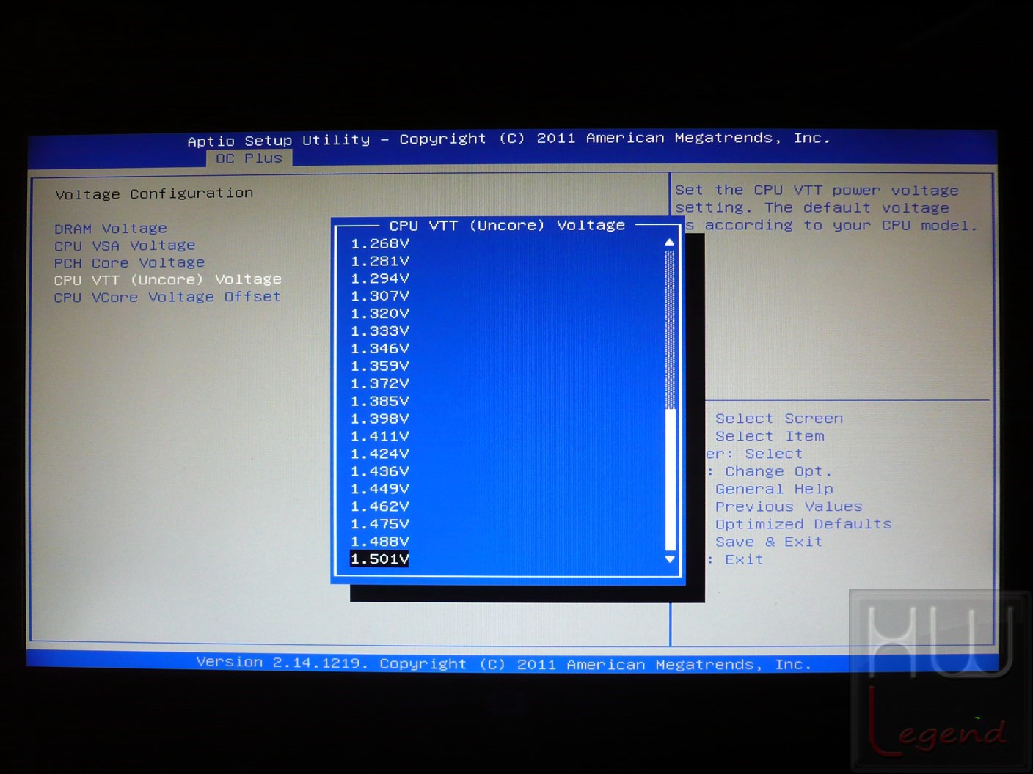Click the Change Opt. help line
Viewport: 1033px width, 774px height.
point(770,471)
